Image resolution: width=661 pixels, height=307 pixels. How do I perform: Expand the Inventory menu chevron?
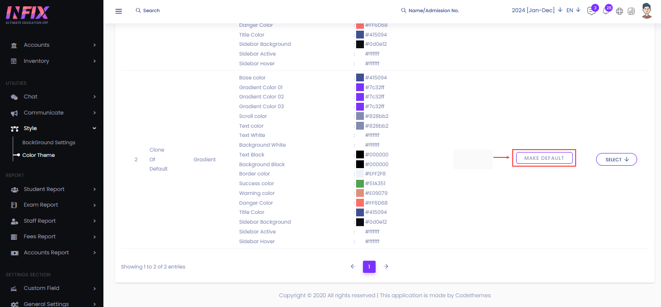point(95,61)
